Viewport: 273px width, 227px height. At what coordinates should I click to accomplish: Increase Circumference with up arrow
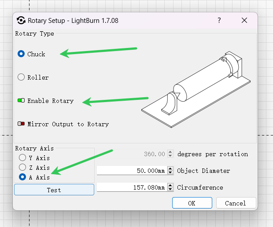tap(170, 185)
